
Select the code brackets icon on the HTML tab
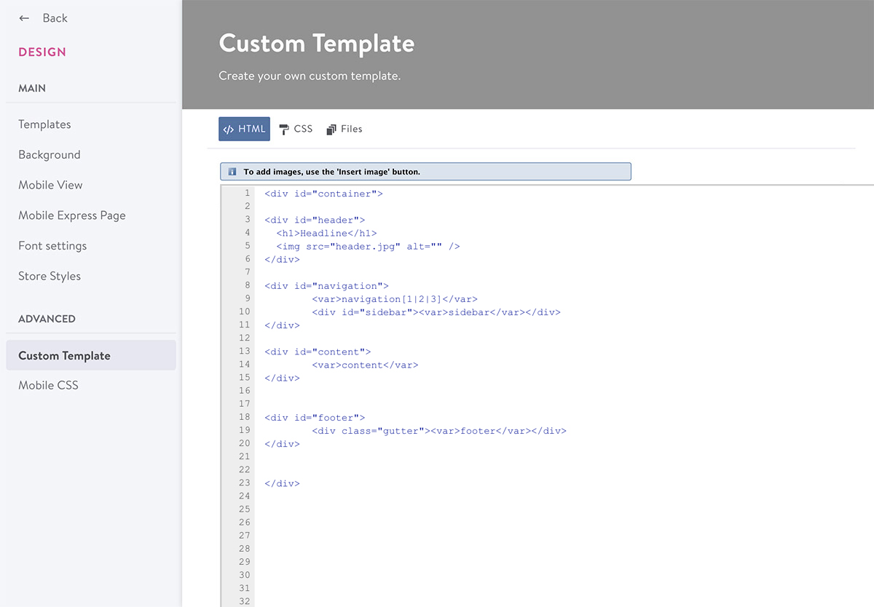230,128
